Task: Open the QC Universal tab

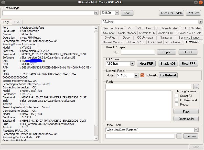Action: pyautogui.click(x=145, y=38)
